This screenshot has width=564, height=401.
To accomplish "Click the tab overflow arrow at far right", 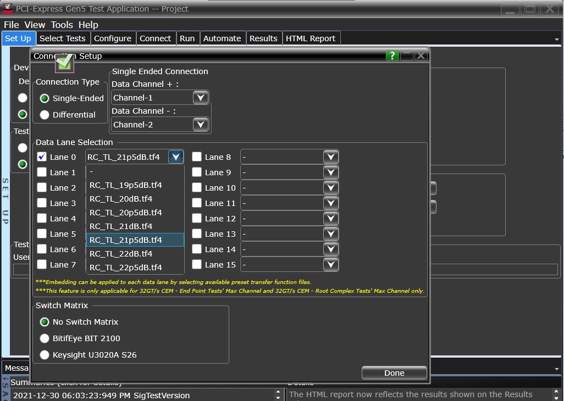I will point(557,40).
